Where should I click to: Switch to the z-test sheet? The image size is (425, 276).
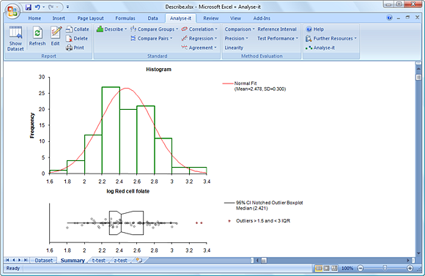click(x=120, y=261)
